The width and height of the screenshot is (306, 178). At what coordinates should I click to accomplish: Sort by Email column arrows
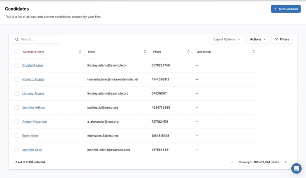(145, 52)
